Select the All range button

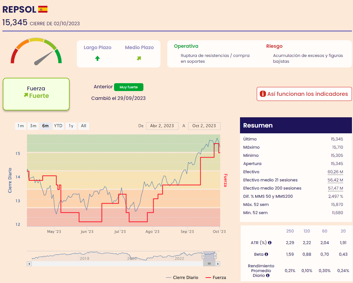84,126
